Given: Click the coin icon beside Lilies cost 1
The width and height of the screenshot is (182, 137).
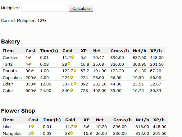Looking at the screenshot, I should 33,126.
